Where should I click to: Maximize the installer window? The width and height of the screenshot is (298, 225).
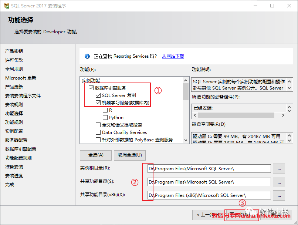[272, 6]
